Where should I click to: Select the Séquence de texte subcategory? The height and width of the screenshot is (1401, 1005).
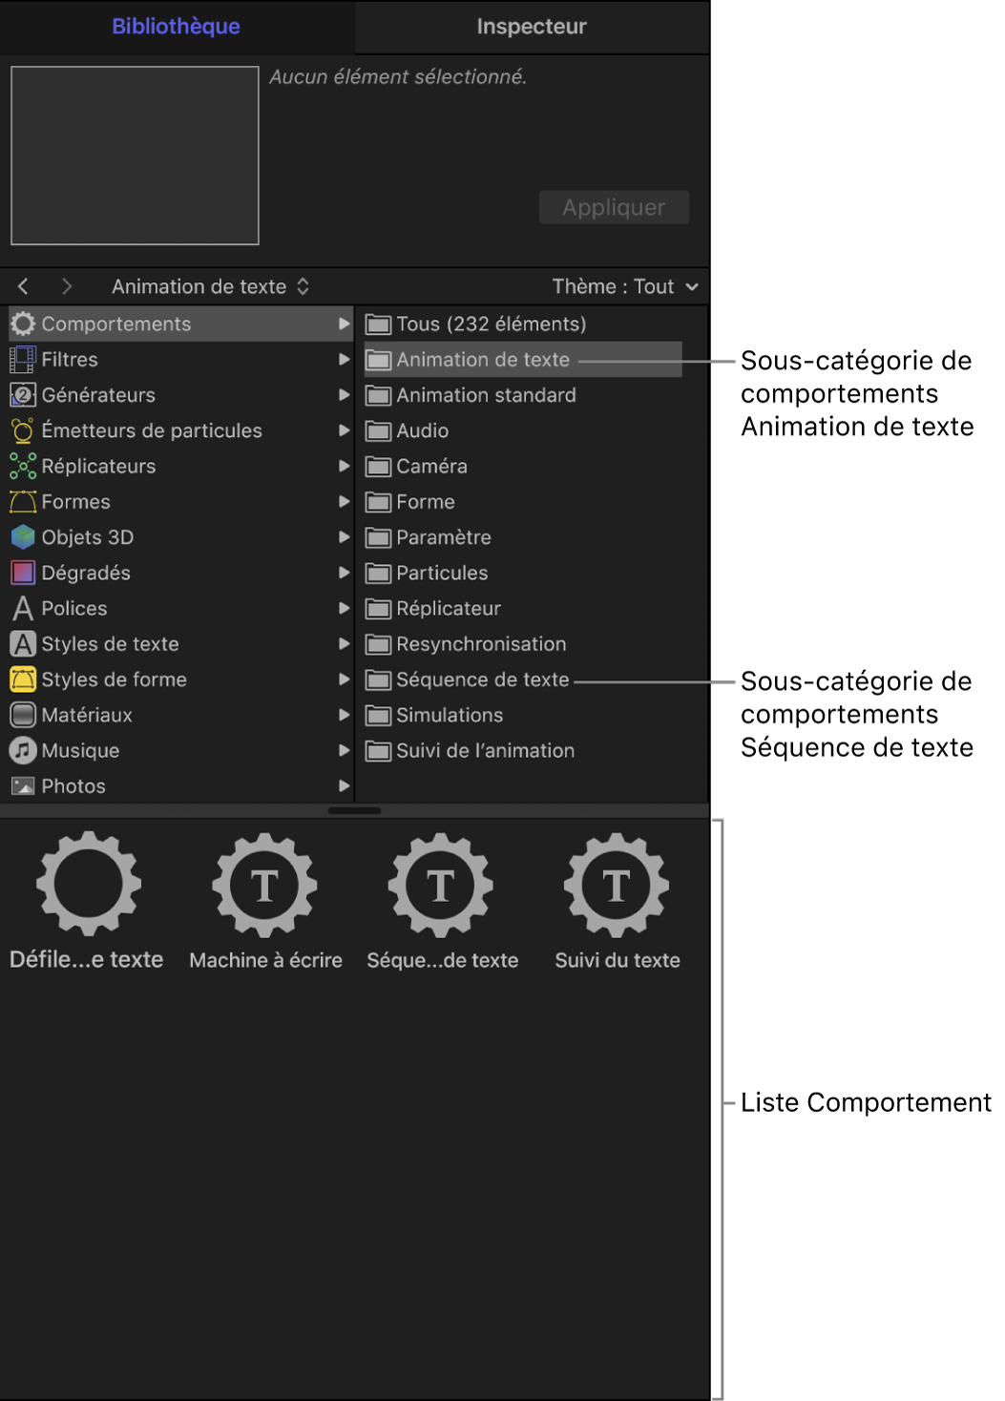click(523, 680)
